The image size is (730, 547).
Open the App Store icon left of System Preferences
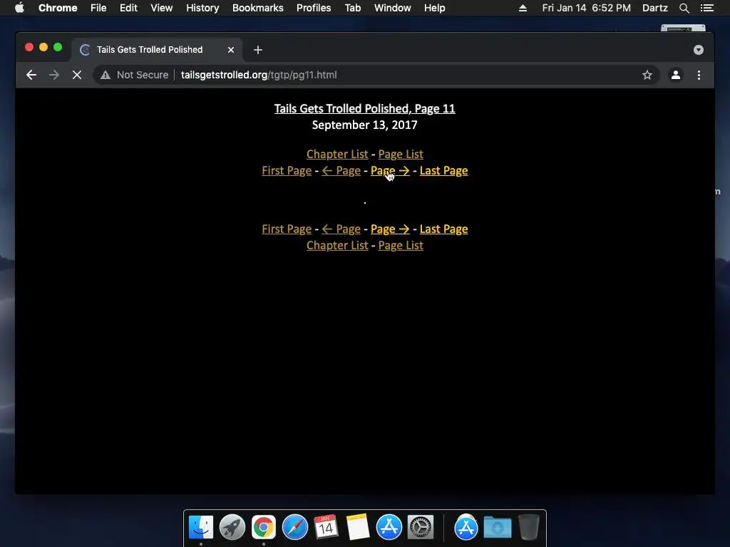click(389, 527)
